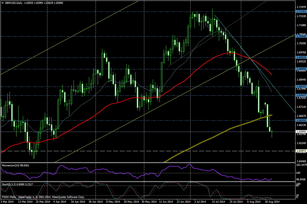Click the 102.3479 momentum scale value
The height and width of the screenshot is (204, 307).
pyautogui.click(x=301, y=165)
